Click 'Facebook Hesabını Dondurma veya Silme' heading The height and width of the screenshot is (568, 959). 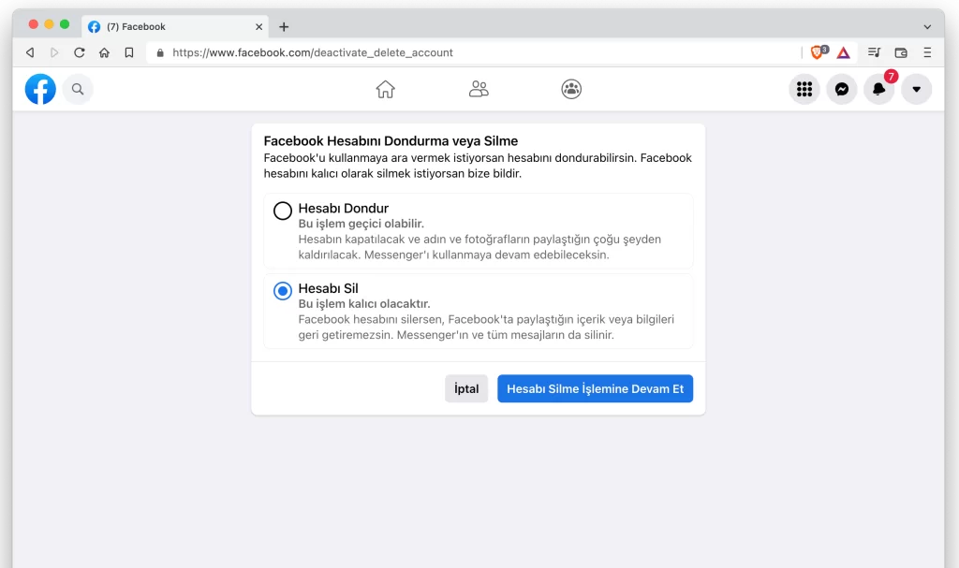[x=391, y=141]
